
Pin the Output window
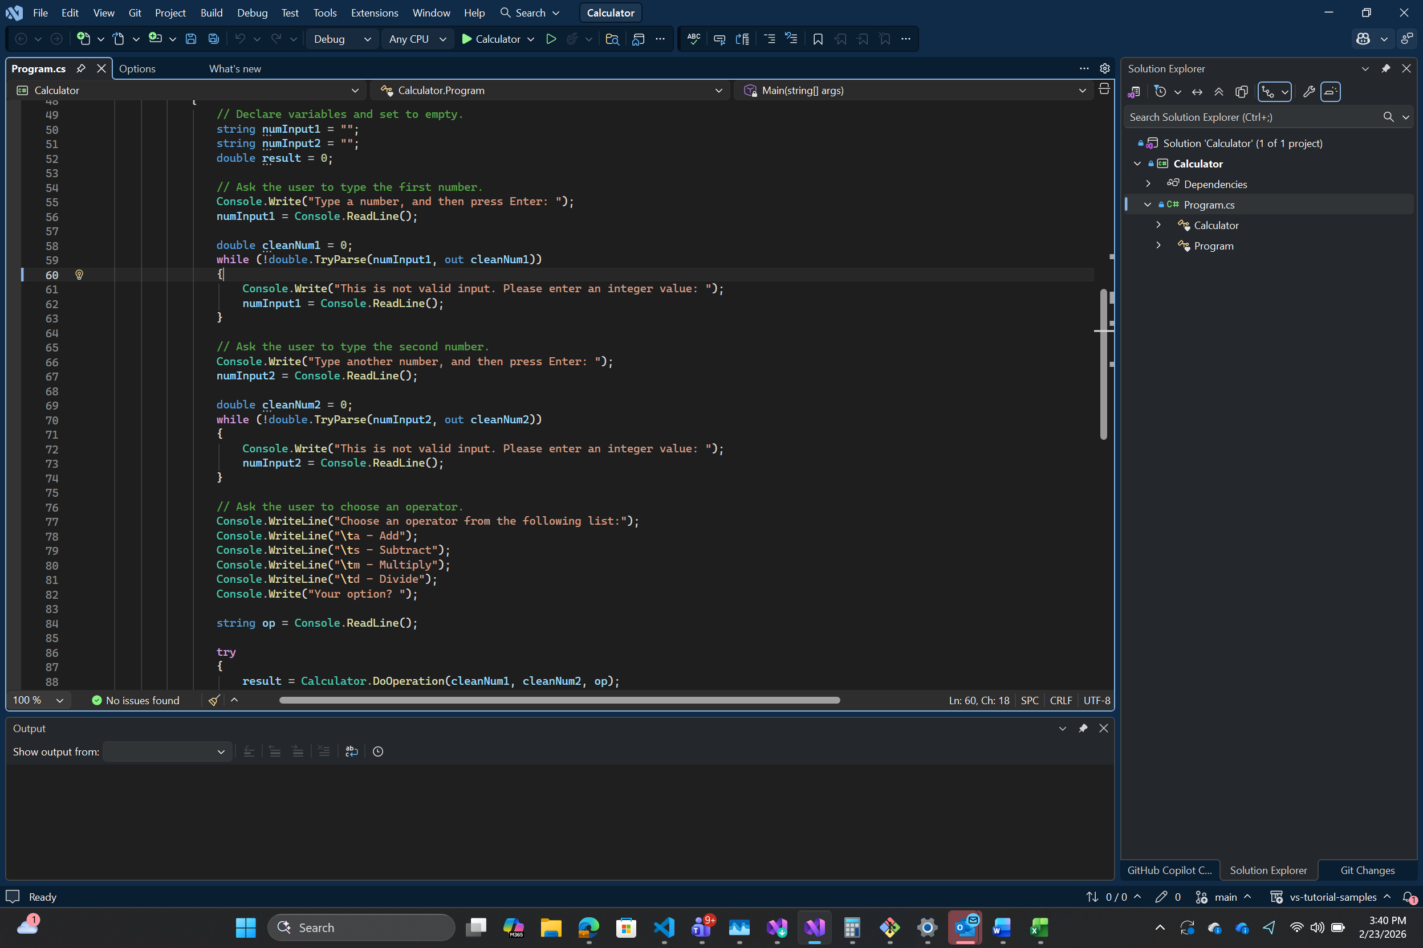click(x=1083, y=728)
